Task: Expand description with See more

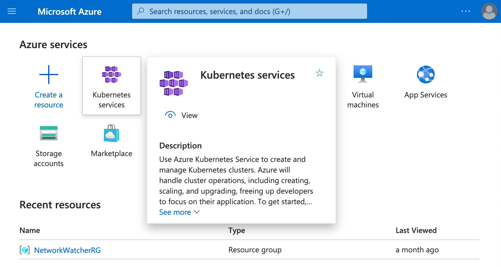Action: coord(175,212)
